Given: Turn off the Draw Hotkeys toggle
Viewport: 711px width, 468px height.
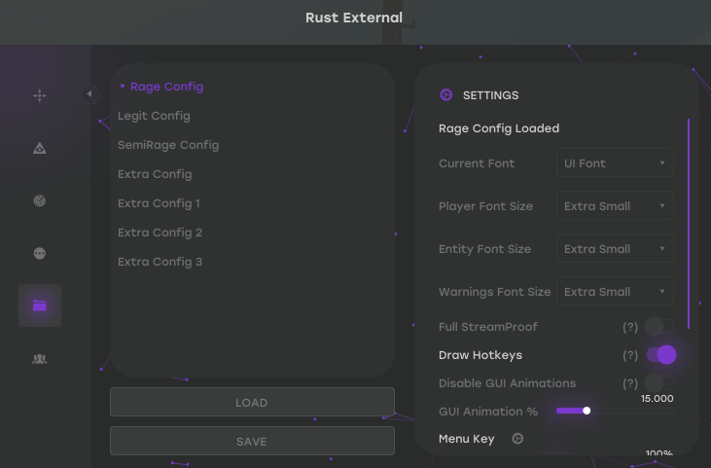Looking at the screenshot, I should click(660, 355).
